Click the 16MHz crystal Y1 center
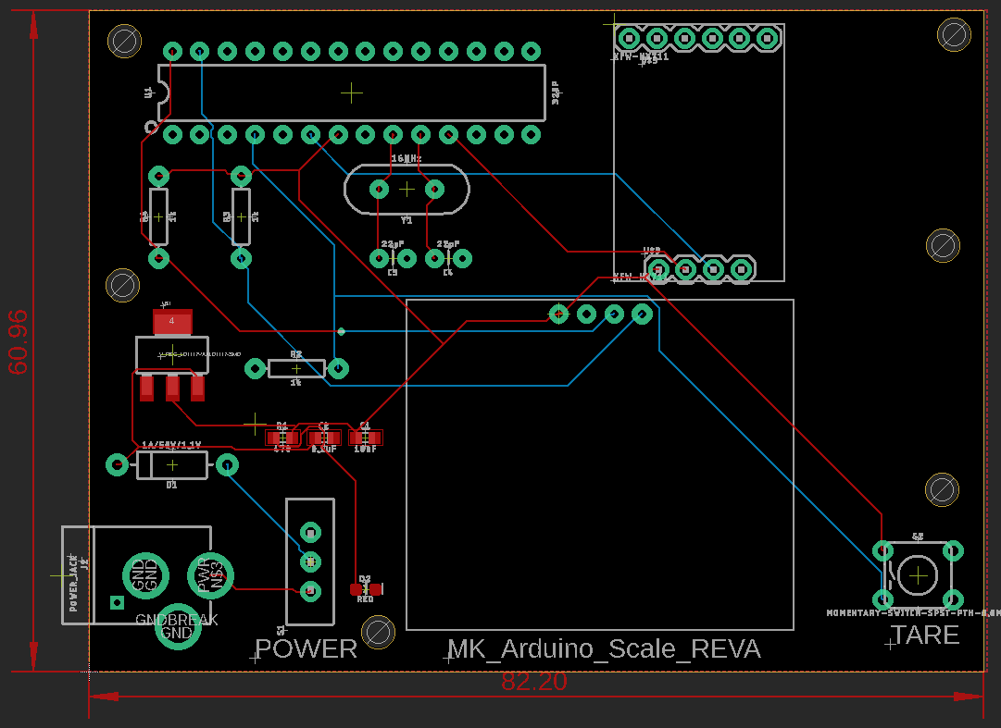 click(407, 190)
